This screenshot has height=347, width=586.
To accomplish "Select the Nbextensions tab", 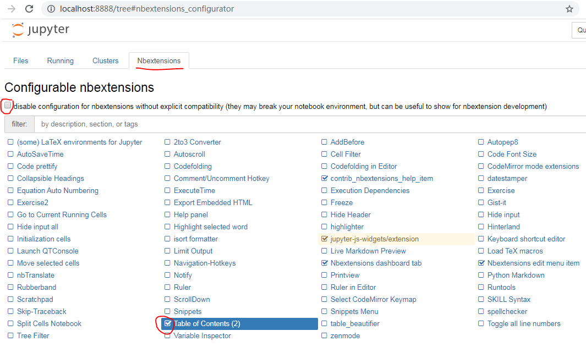I will click(159, 61).
